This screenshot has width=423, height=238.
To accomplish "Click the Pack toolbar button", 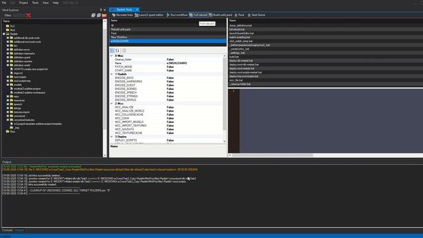I will 239,15.
